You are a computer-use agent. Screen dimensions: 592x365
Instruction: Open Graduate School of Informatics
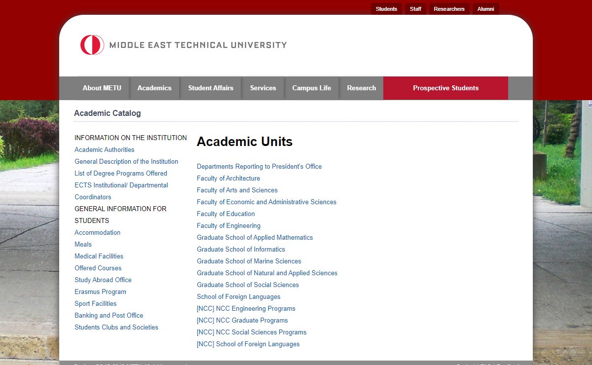pos(241,249)
